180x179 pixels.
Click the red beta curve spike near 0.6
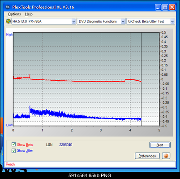(x=30, y=76)
